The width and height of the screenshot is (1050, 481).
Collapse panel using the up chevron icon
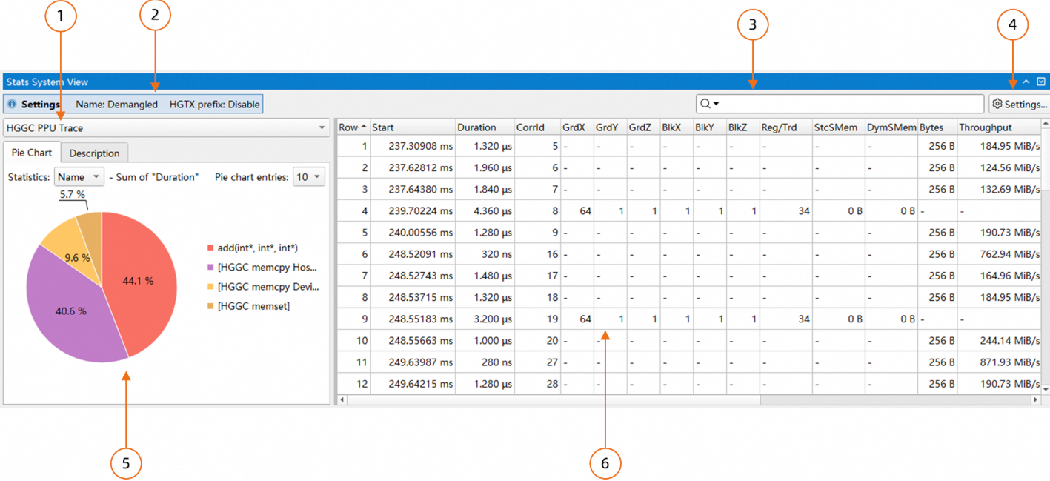pos(1026,82)
